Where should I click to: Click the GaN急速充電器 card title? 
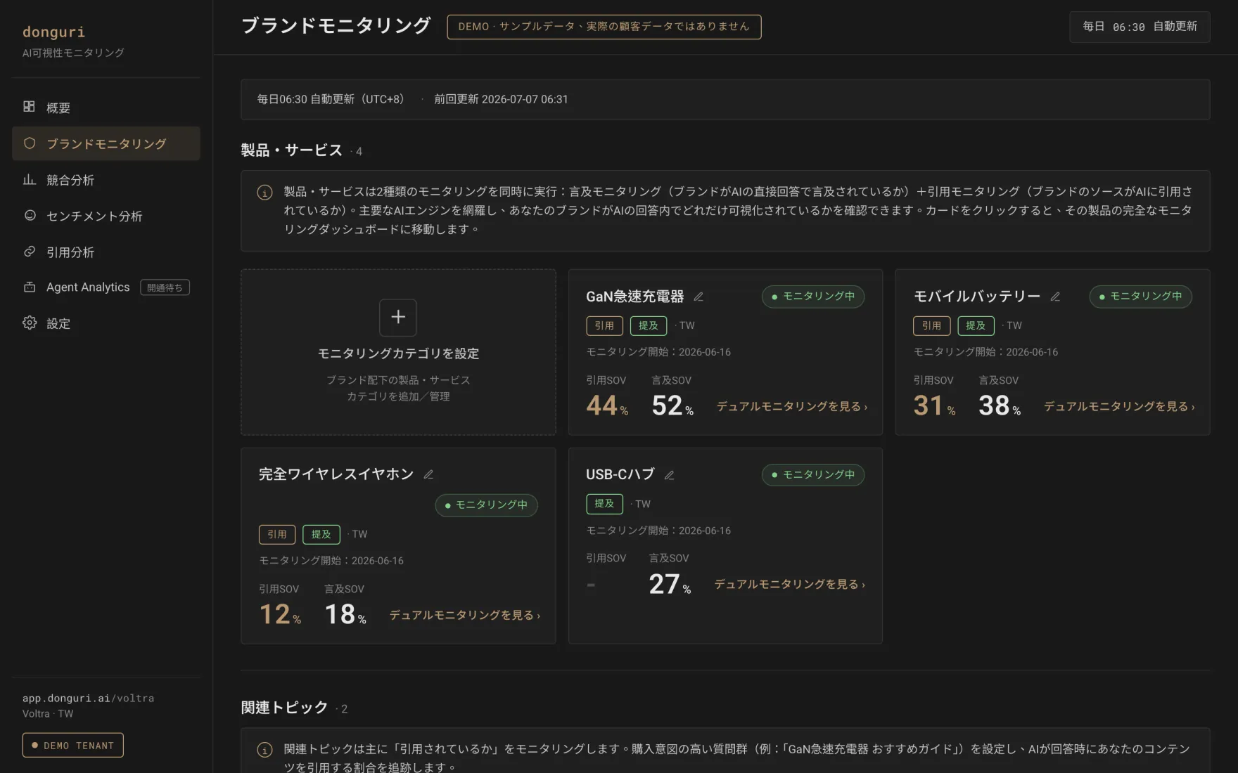click(635, 297)
